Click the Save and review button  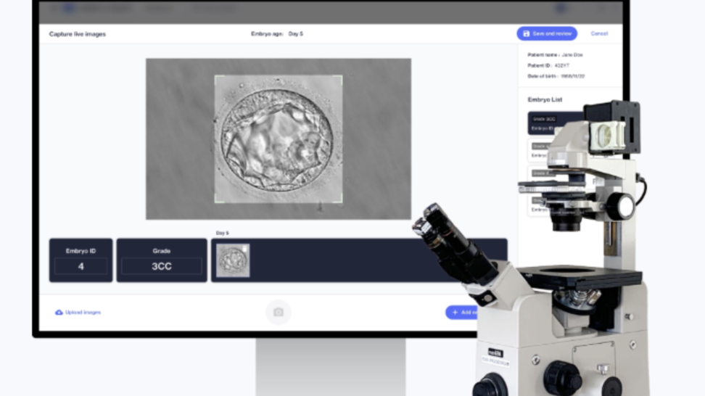547,33
